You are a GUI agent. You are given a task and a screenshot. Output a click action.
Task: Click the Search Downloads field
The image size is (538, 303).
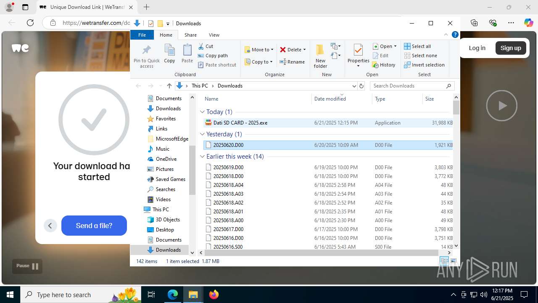(412, 86)
